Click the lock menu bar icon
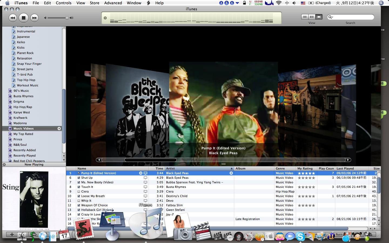The image size is (389, 243). tap(244, 3)
